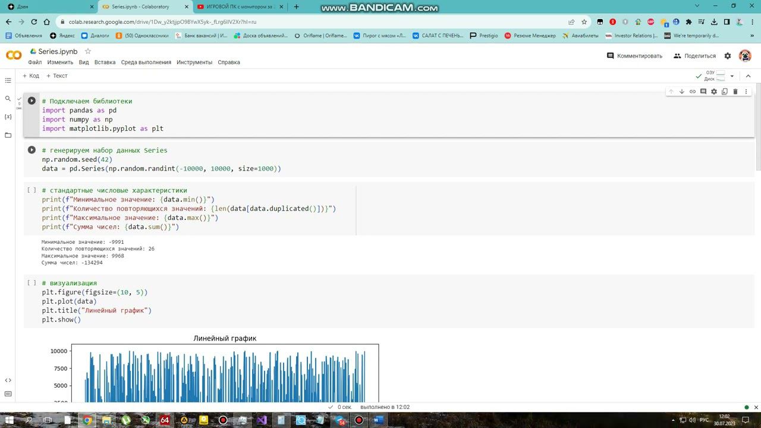Open the Chrome downloads icon
The image size is (761, 428).
714,22
